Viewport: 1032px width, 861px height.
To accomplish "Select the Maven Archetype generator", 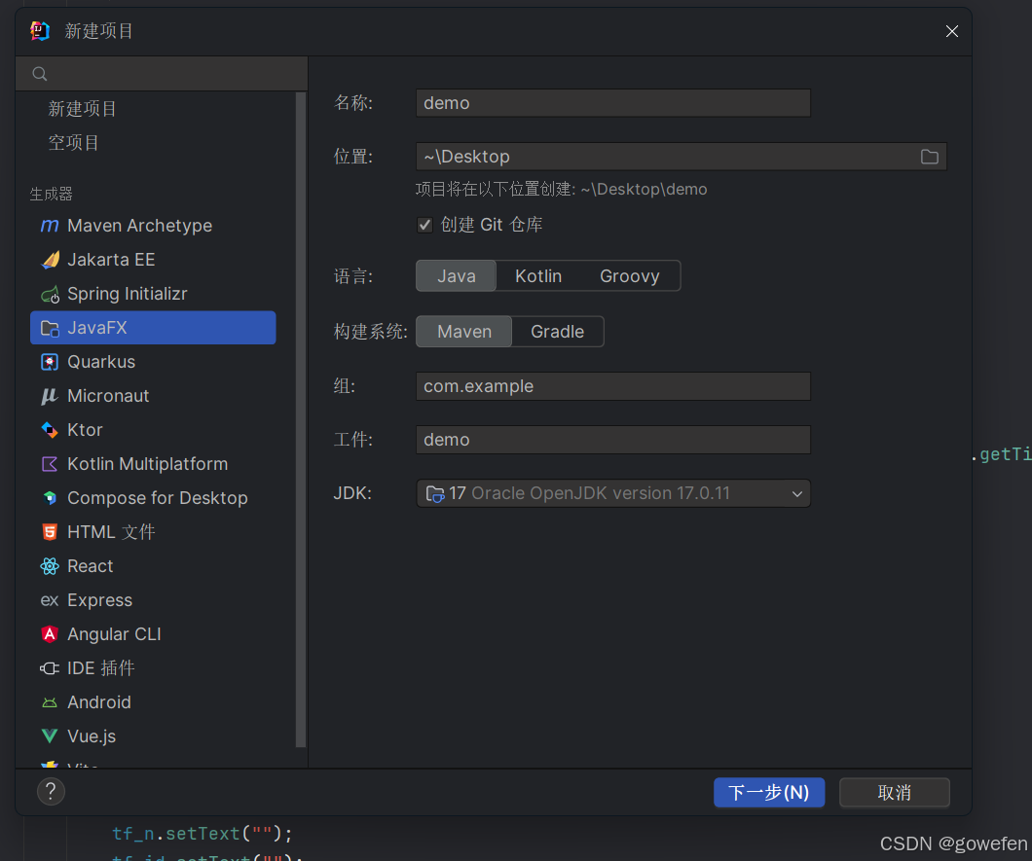I will [138, 225].
